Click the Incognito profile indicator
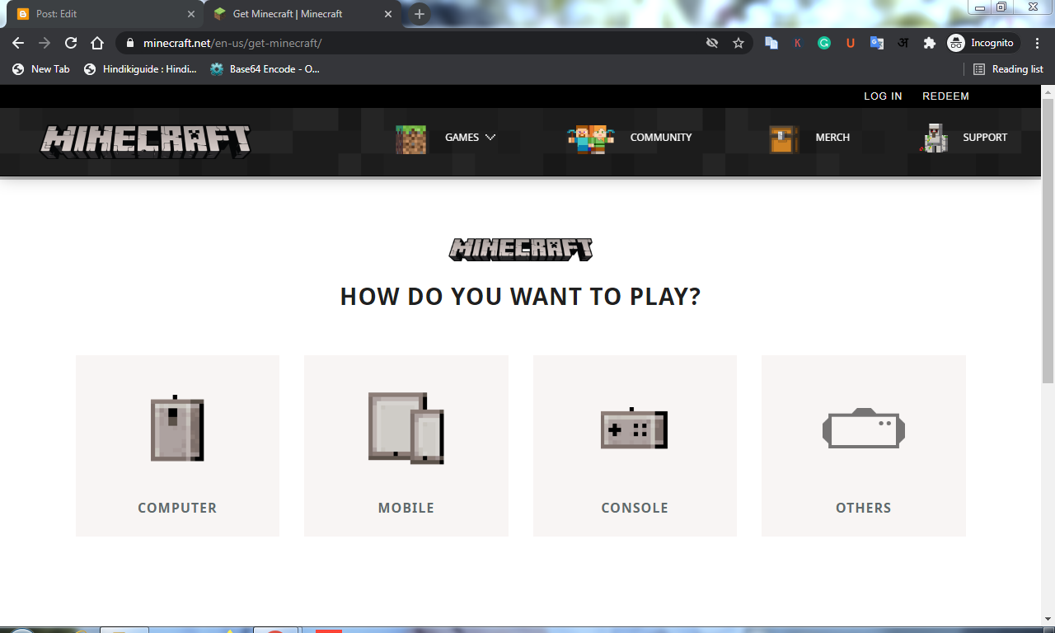This screenshot has height=633, width=1055. pyautogui.click(x=983, y=43)
